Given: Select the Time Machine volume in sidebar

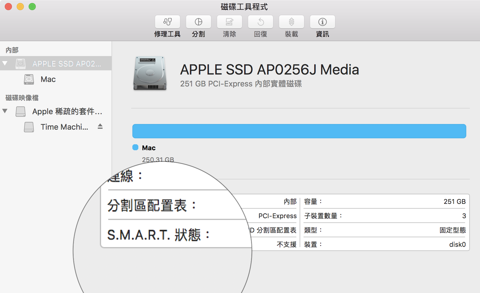Looking at the screenshot, I should click(x=64, y=127).
